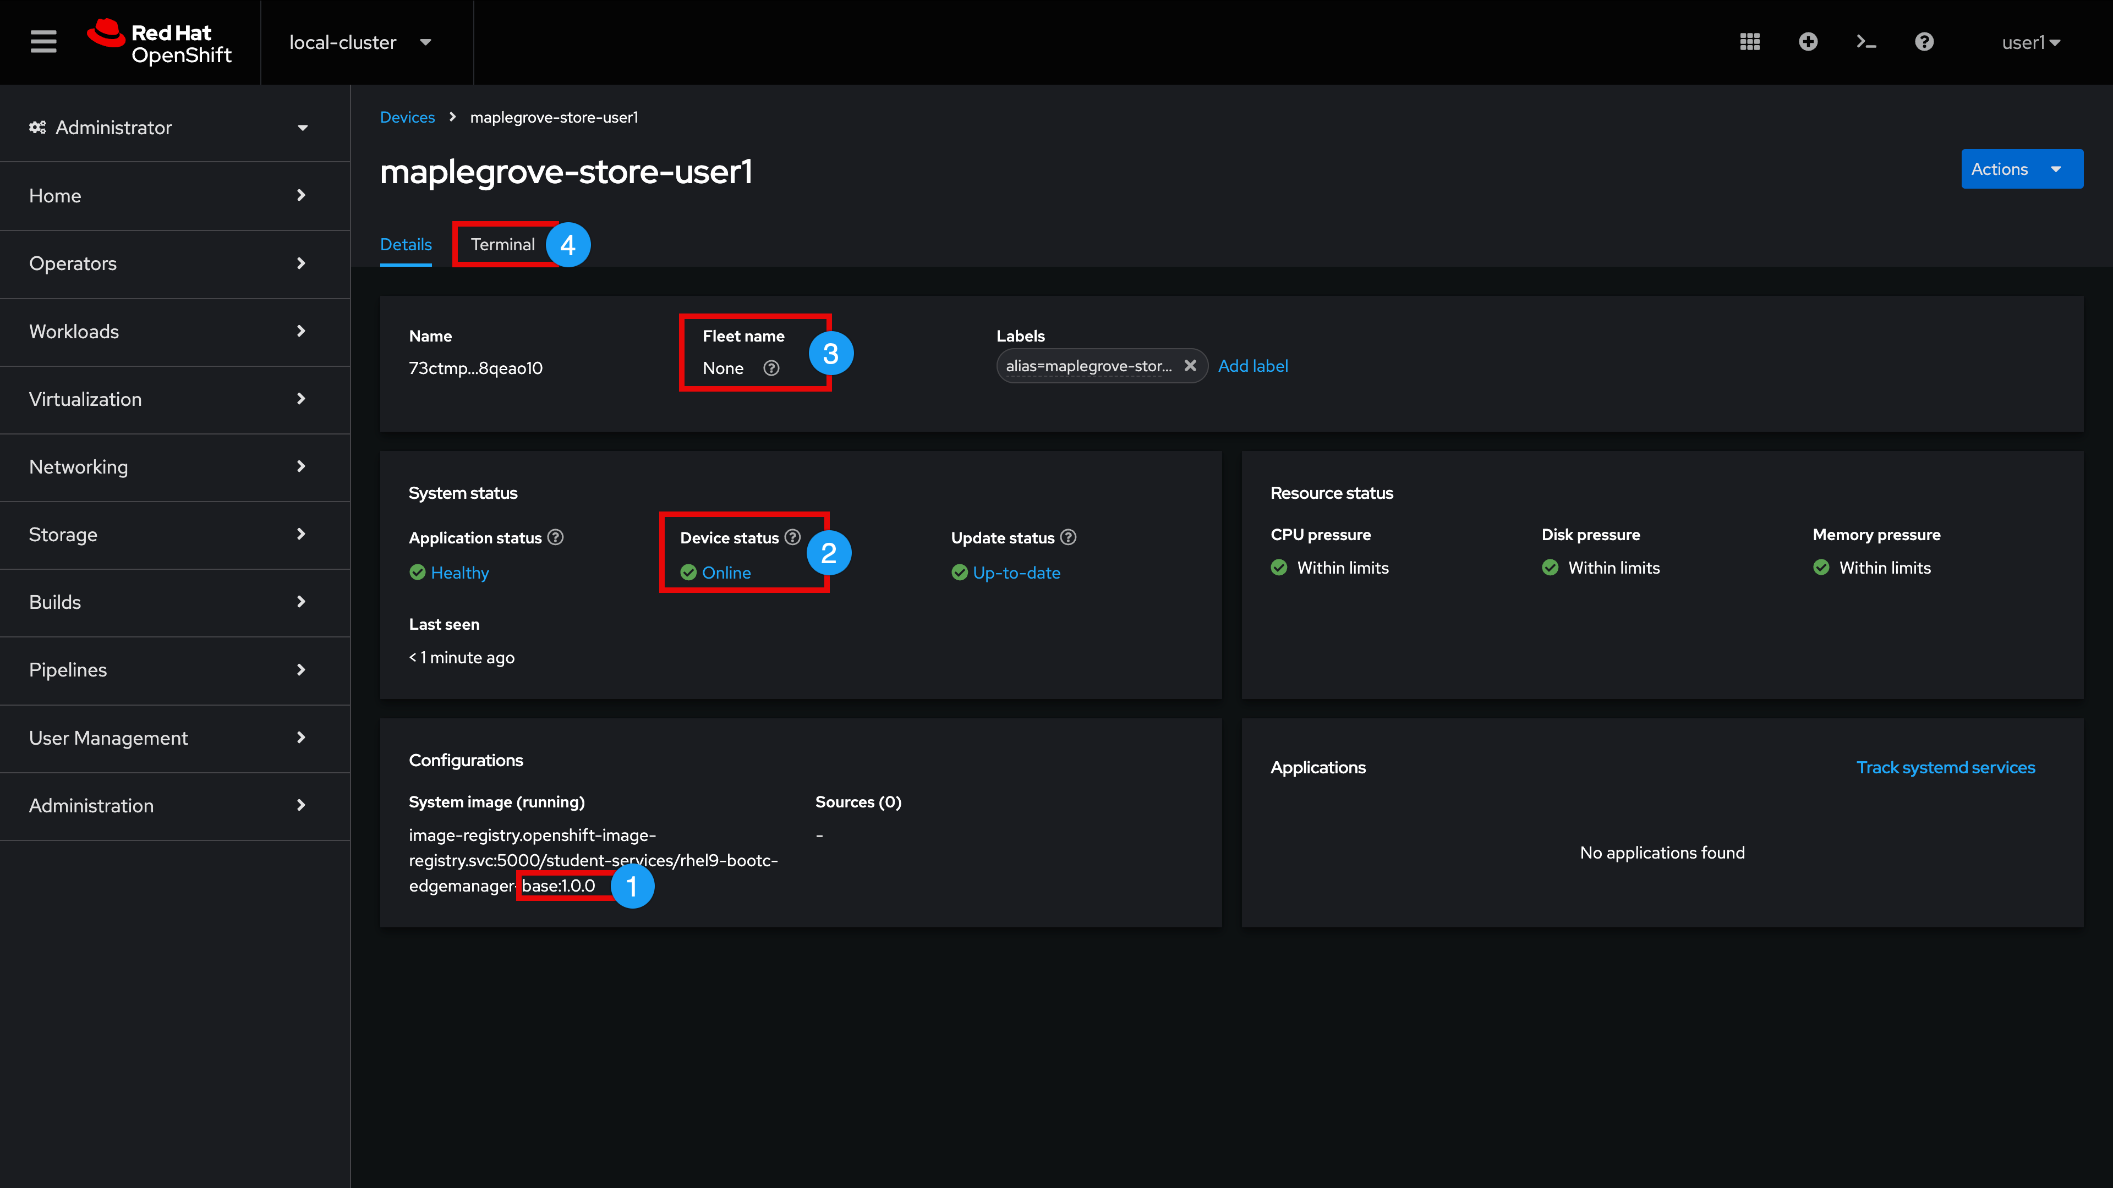Image resolution: width=2113 pixels, height=1188 pixels.
Task: Remove the alias=maplegrove-stor label
Action: click(x=1190, y=366)
